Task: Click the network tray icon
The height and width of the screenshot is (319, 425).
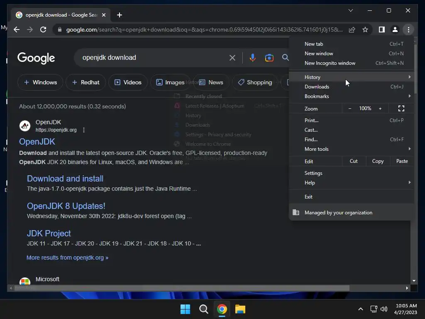Action: 374,309
